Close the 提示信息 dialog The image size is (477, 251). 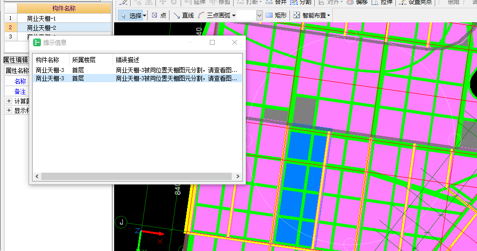235,42
